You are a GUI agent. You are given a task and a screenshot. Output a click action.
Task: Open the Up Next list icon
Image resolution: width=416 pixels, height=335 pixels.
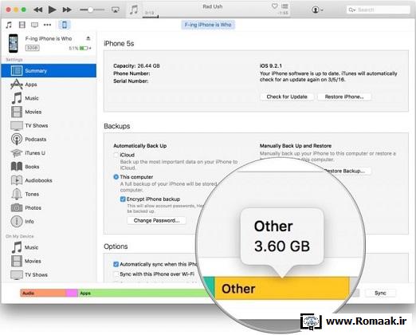285,6
